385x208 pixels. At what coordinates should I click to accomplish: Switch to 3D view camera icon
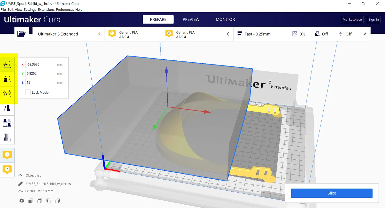tap(22, 201)
